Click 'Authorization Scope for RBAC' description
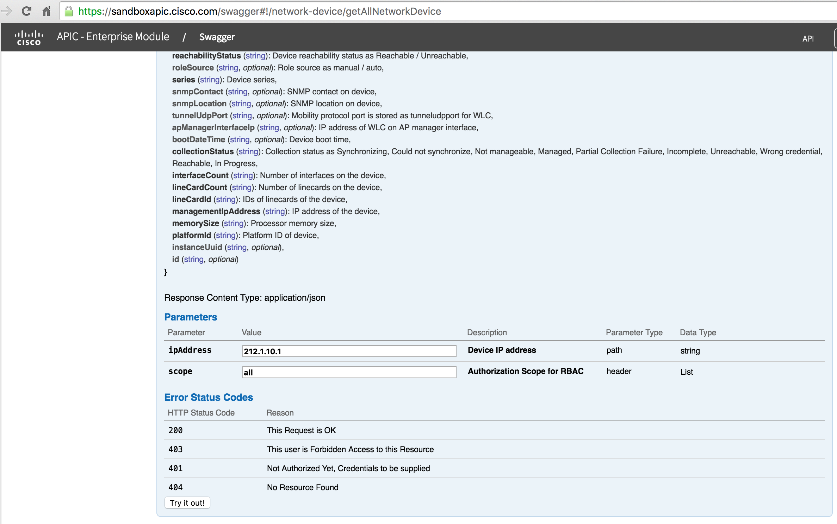 click(x=526, y=371)
